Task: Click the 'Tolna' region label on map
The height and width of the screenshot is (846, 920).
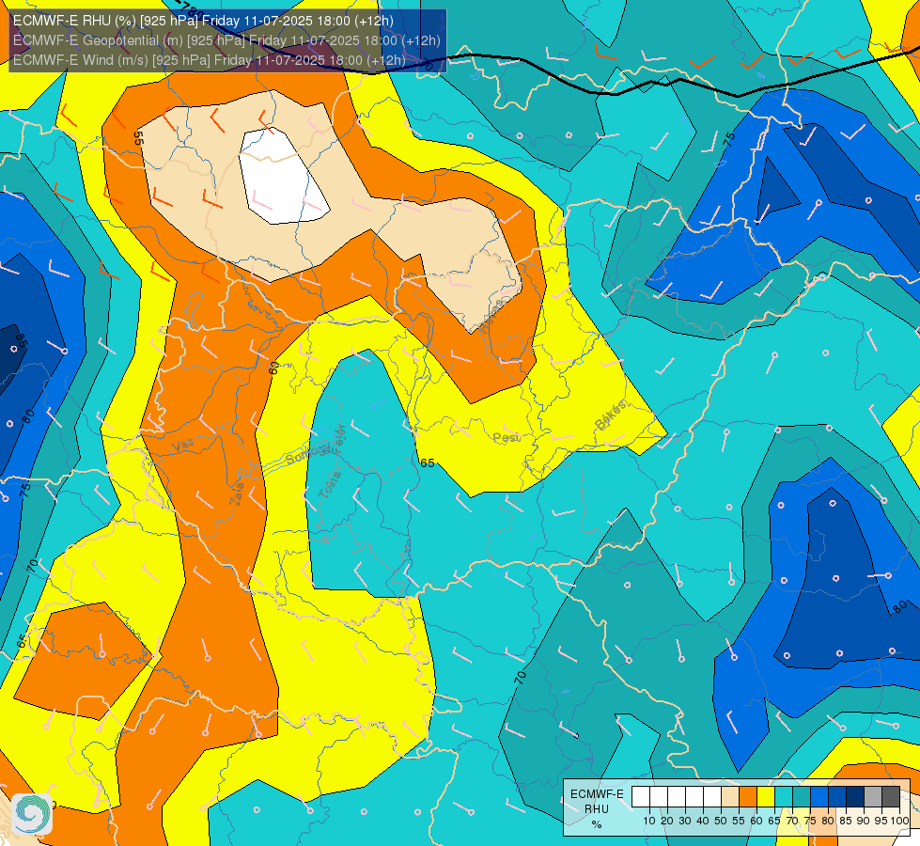Action: point(330,485)
